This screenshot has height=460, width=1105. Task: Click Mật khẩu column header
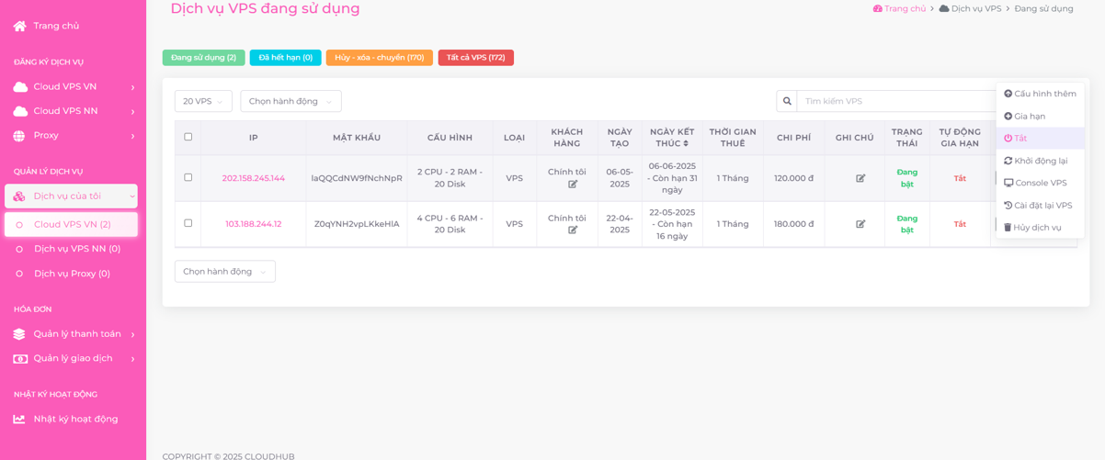357,138
